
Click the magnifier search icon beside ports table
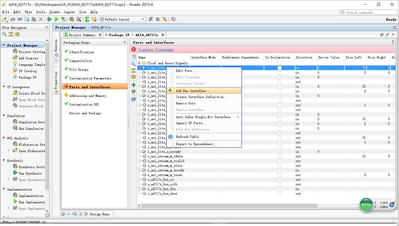pos(134,64)
